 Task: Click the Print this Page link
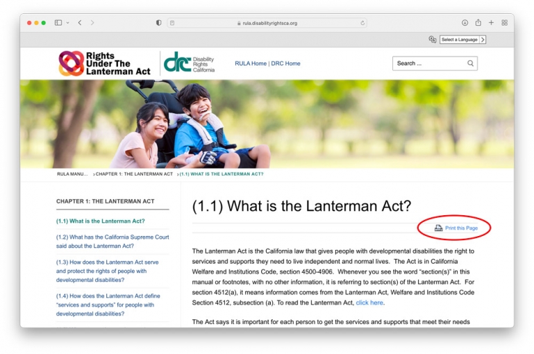point(462,228)
